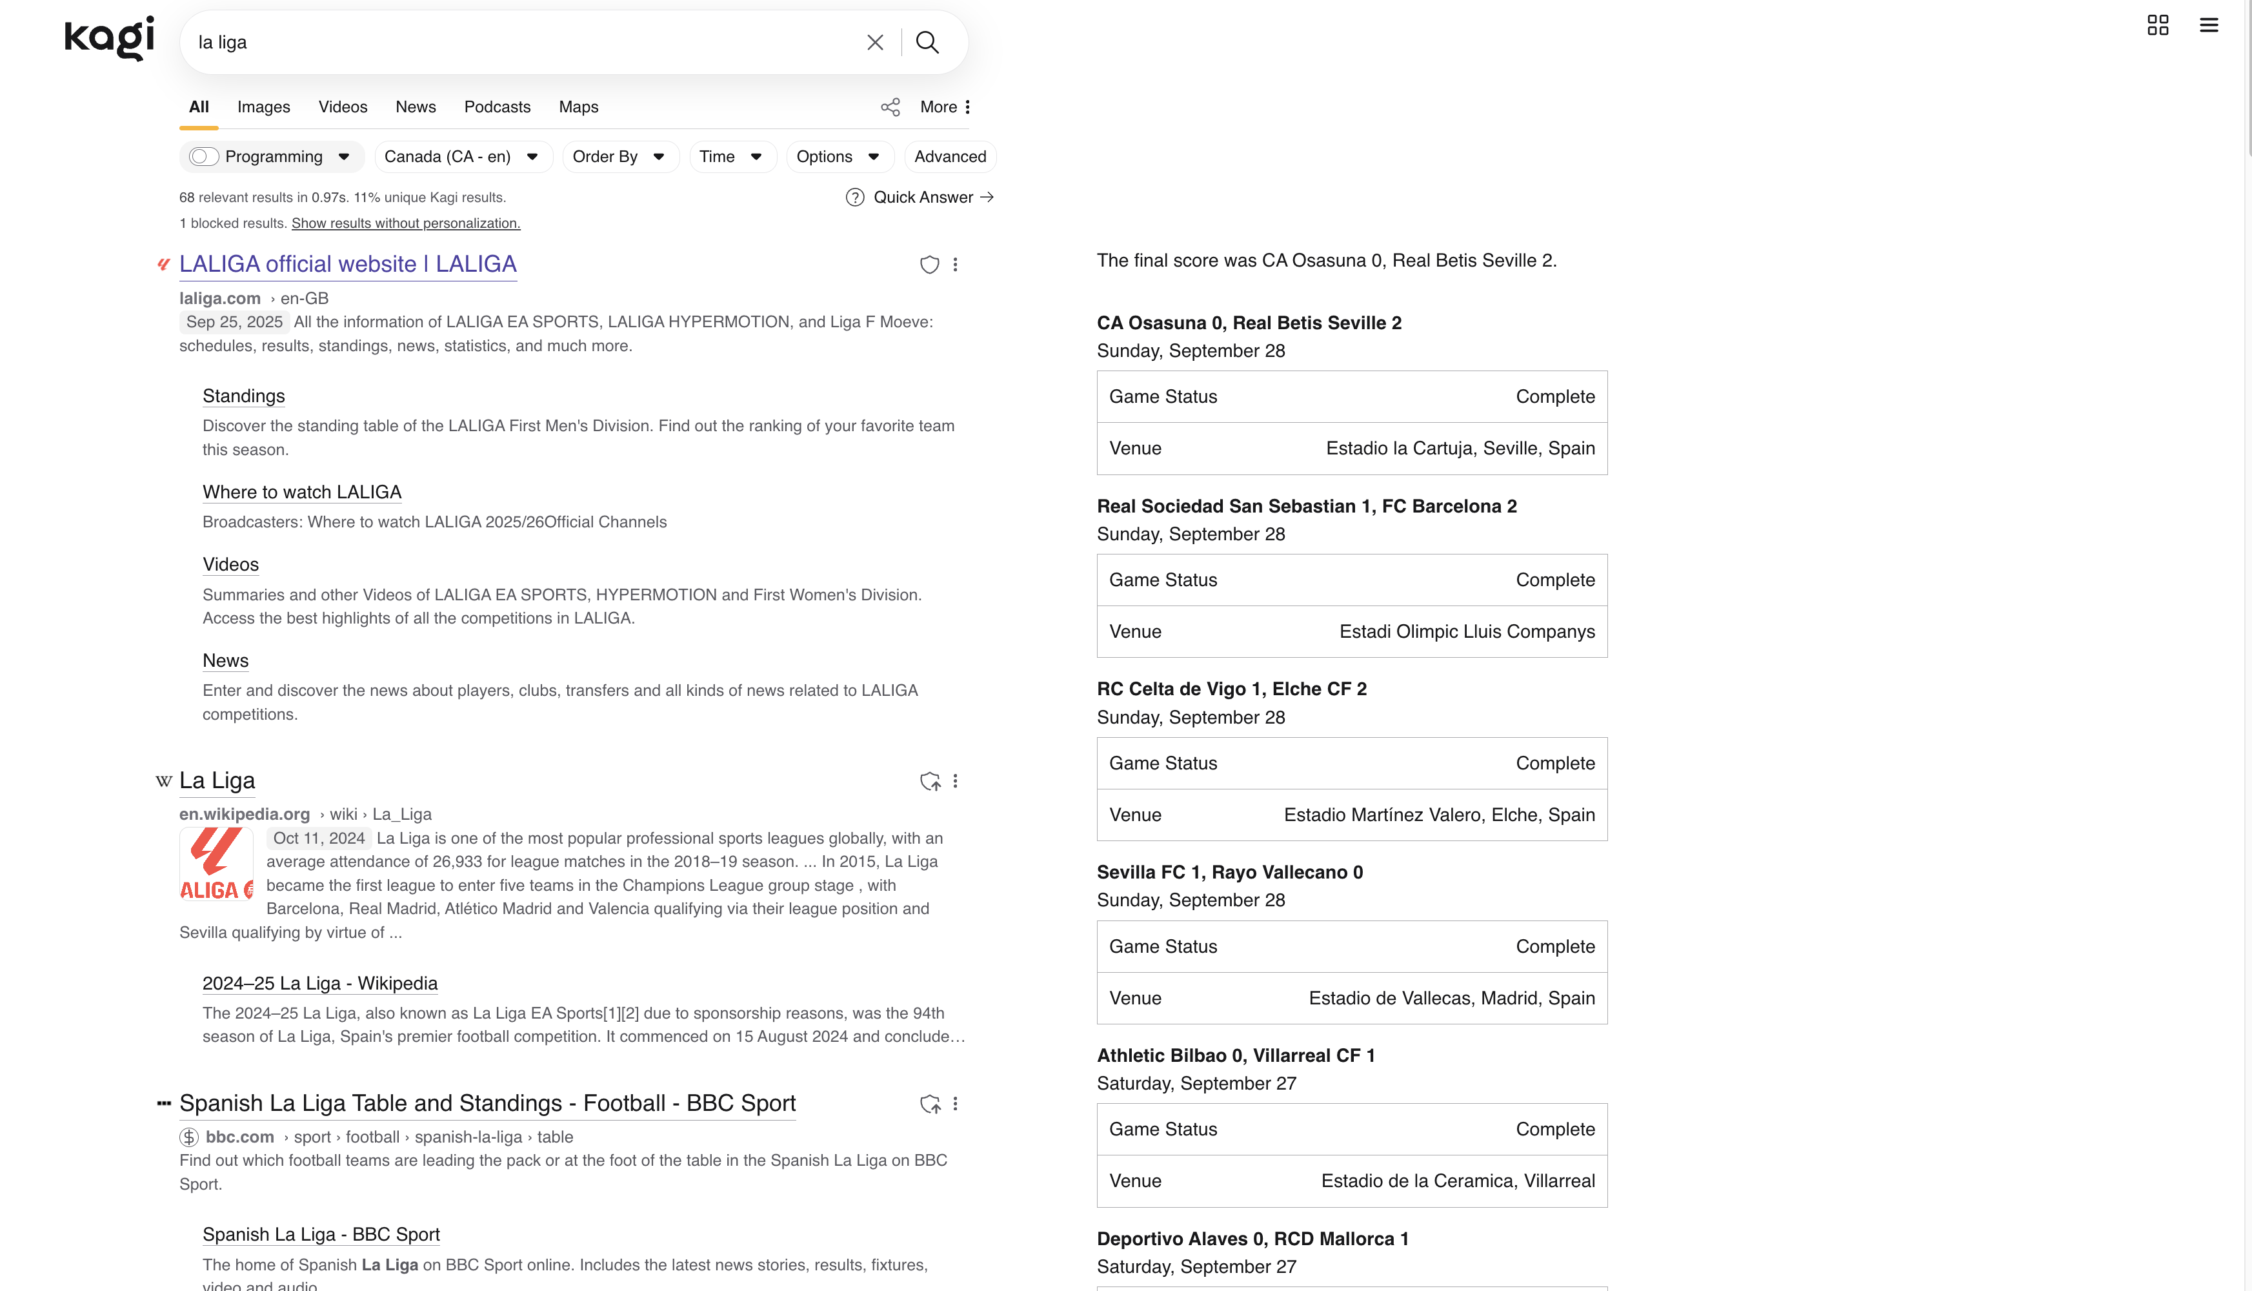This screenshot has width=2252, height=1291.
Task: Click the shield icon beside the LALIGA result
Action: [929, 264]
